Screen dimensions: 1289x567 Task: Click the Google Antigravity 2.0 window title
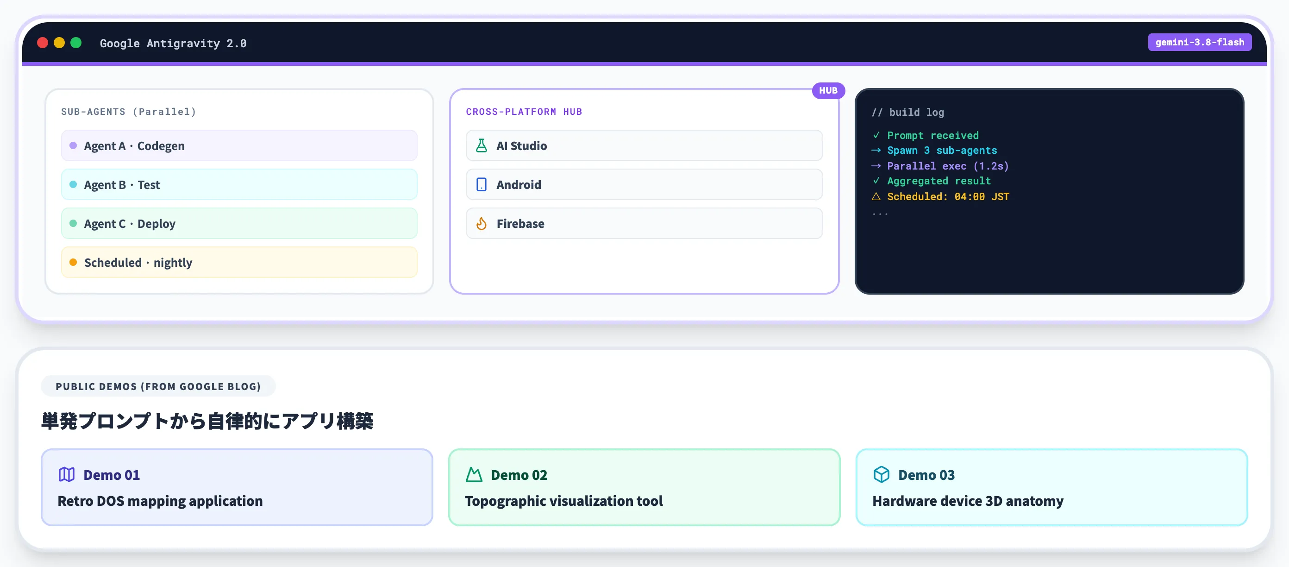point(173,44)
